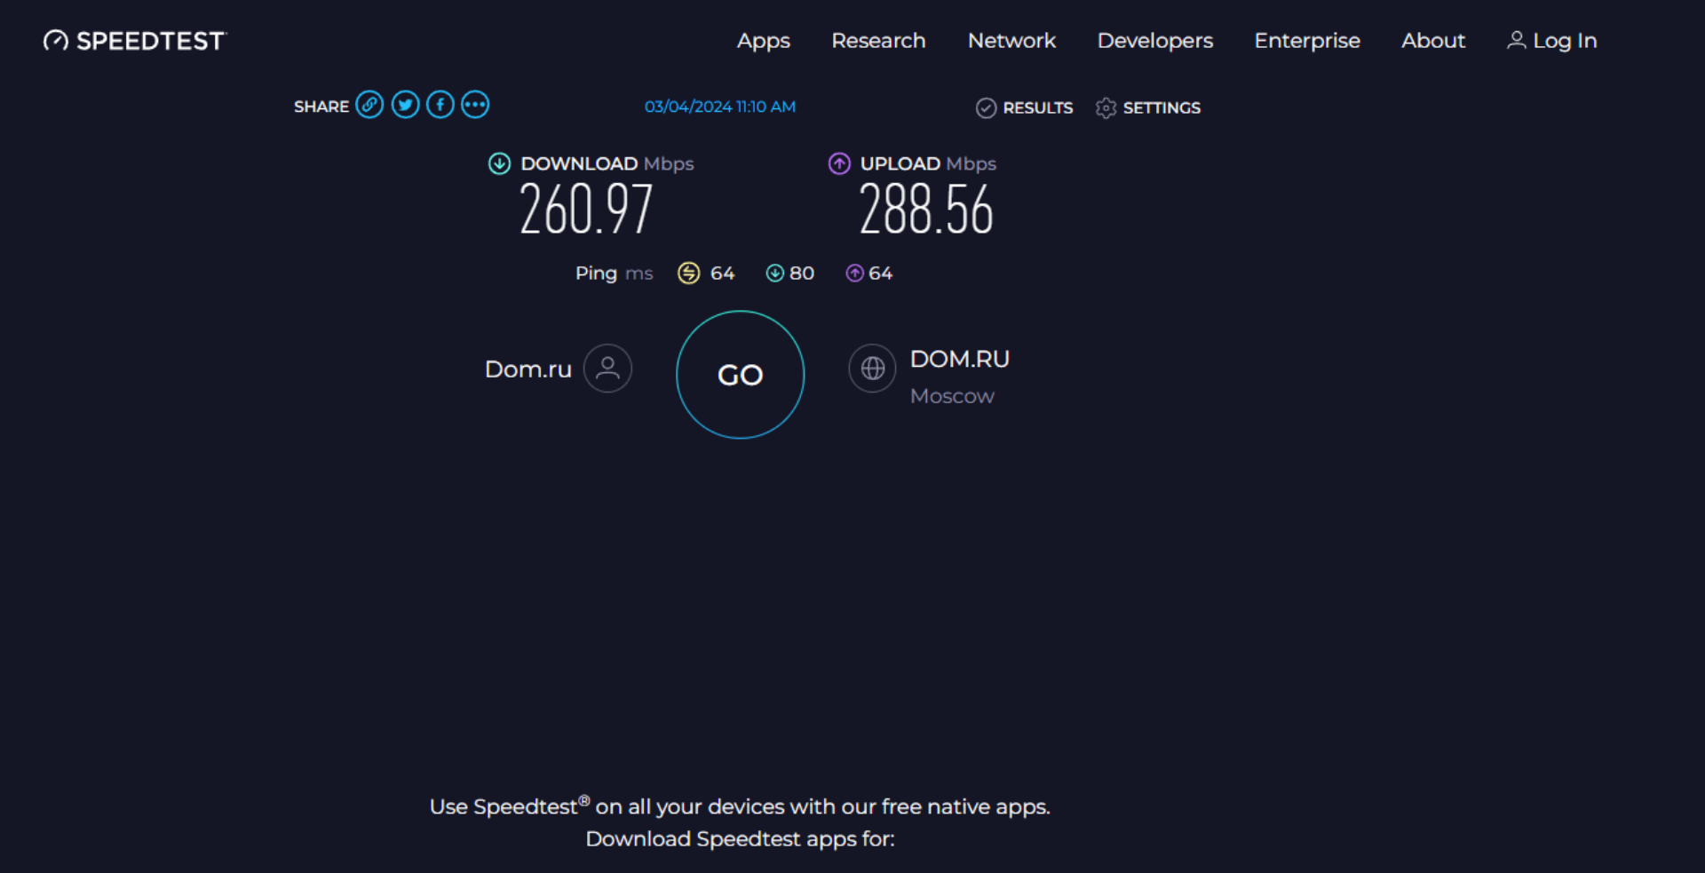Click the UPLOAD Mbps label
The width and height of the screenshot is (1705, 873).
(928, 163)
